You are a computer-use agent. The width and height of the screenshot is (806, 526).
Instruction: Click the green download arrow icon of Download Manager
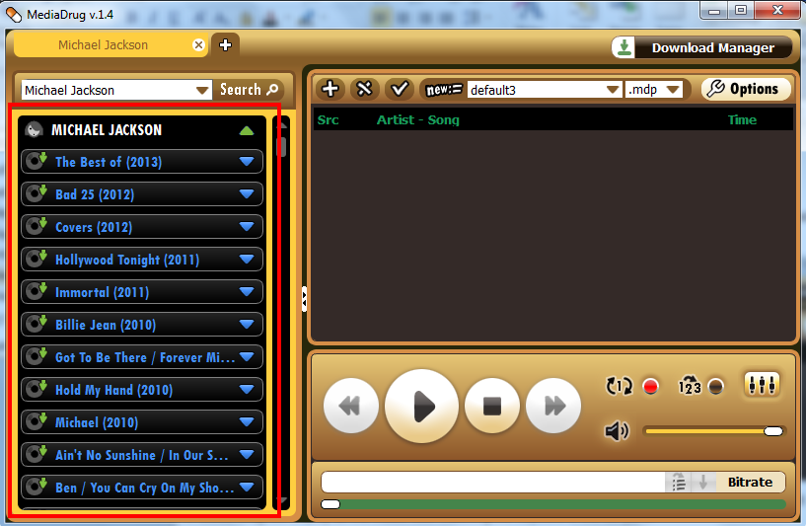(624, 47)
